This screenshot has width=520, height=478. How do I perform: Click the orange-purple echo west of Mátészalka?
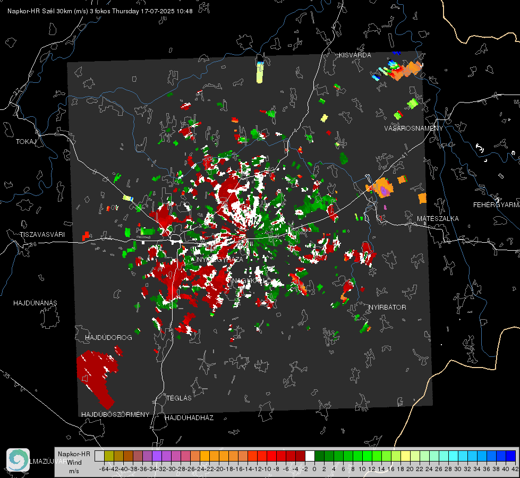pyautogui.click(x=382, y=187)
